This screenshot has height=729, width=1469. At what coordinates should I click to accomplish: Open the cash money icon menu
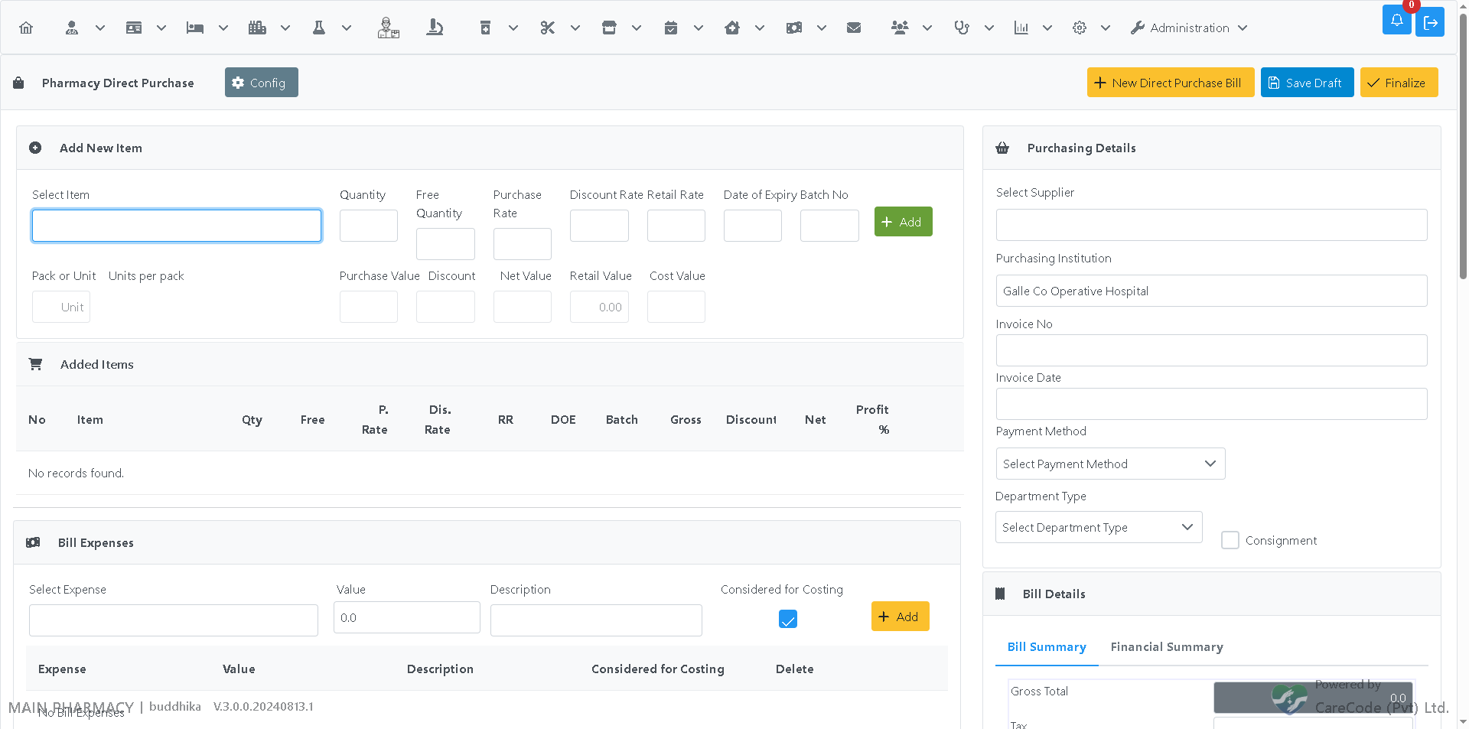coord(794,28)
